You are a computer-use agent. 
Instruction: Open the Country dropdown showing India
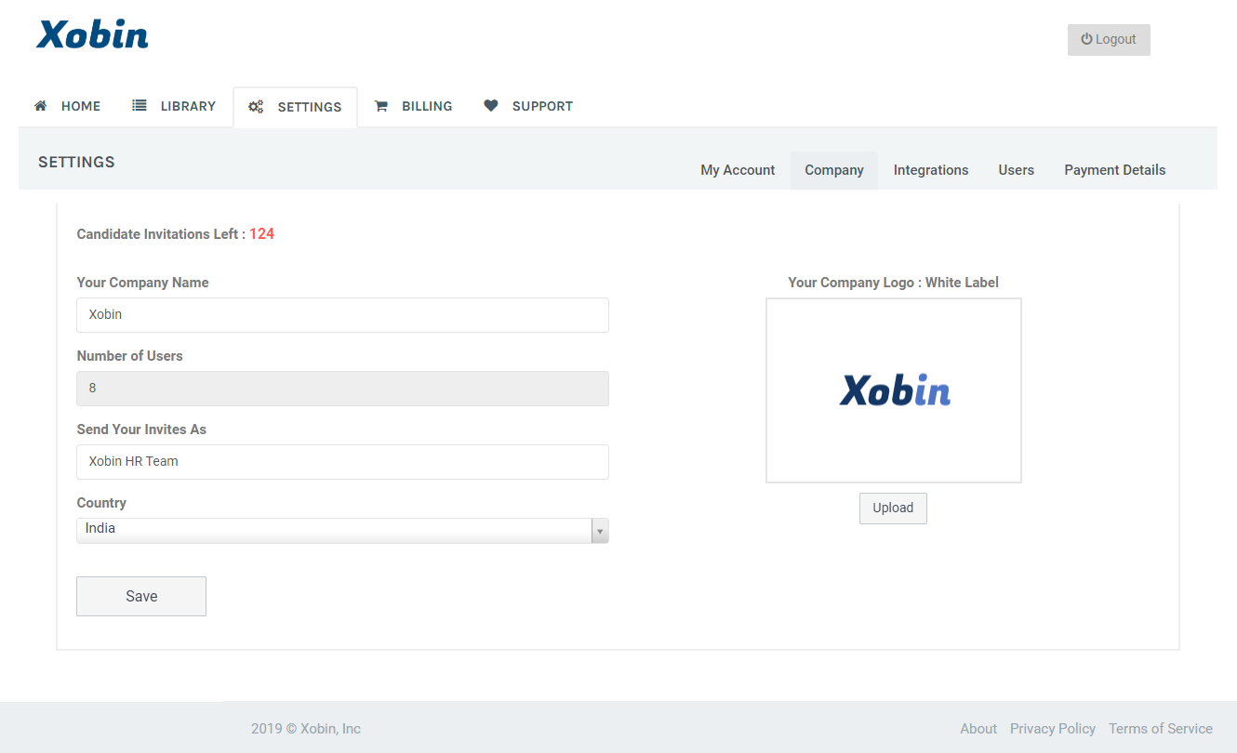click(x=342, y=530)
